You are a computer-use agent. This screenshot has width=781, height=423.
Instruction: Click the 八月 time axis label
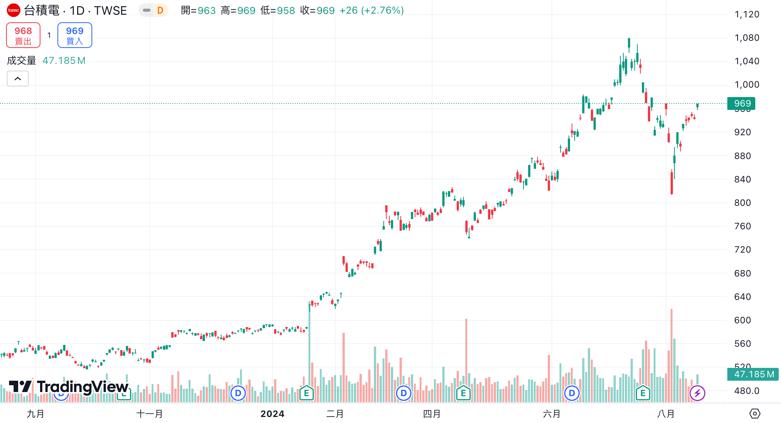click(666, 414)
